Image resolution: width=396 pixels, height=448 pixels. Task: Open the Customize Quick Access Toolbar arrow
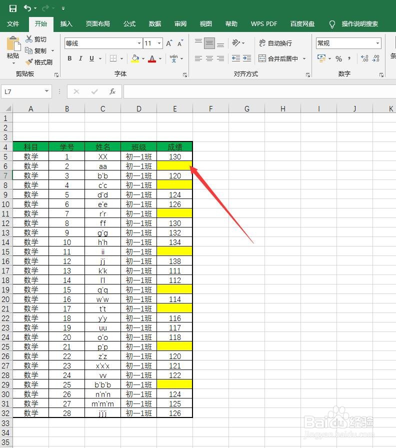pyautogui.click(x=63, y=8)
